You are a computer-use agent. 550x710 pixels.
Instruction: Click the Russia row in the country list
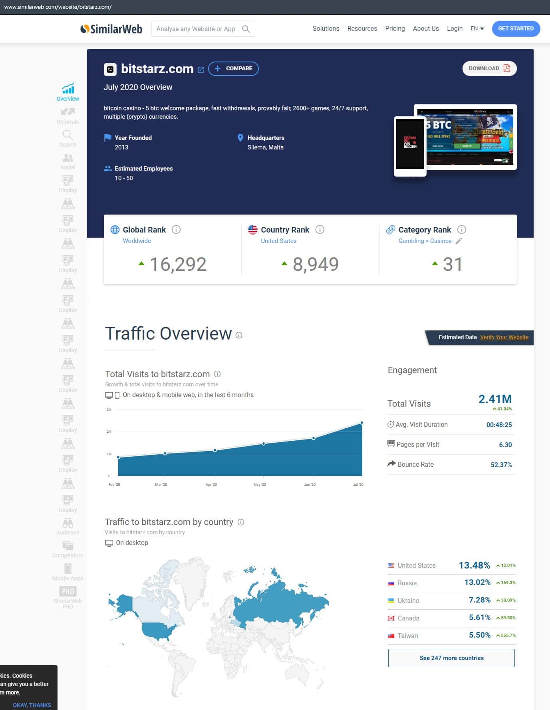click(x=451, y=583)
